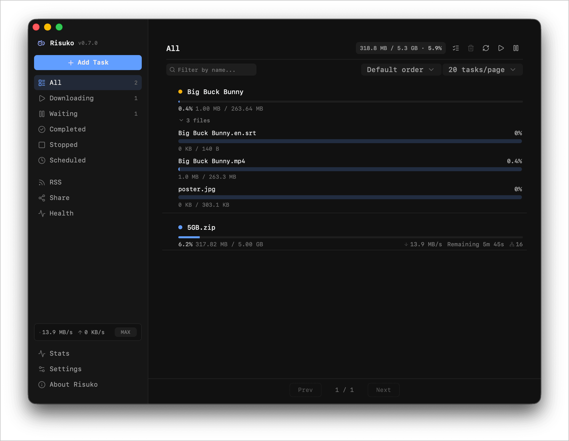Open the Default order dropdown

click(x=401, y=70)
